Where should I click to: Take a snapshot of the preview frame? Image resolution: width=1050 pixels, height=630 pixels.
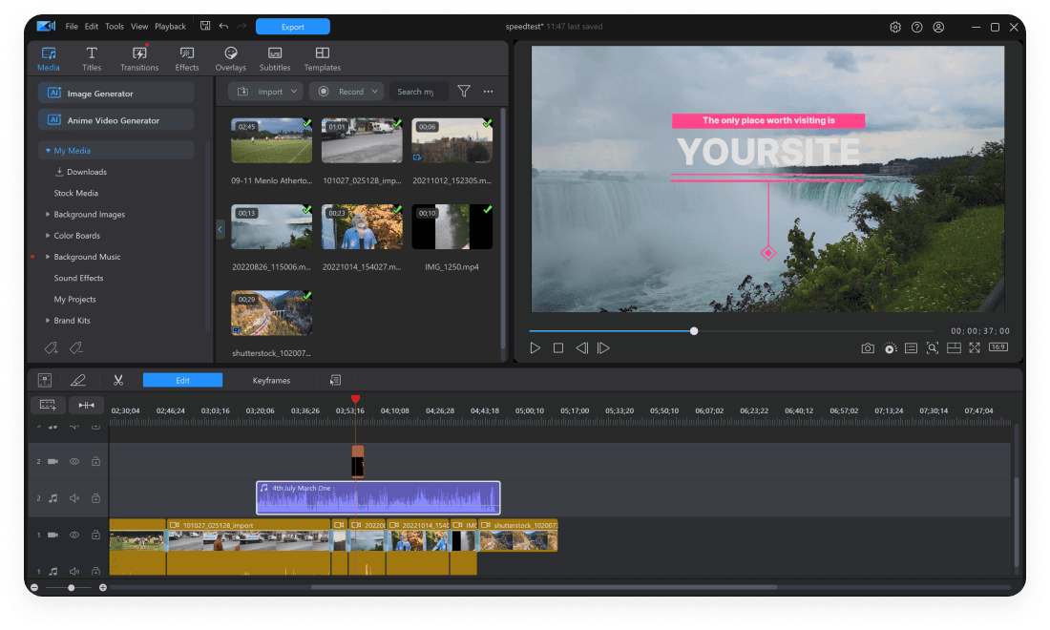(x=867, y=347)
